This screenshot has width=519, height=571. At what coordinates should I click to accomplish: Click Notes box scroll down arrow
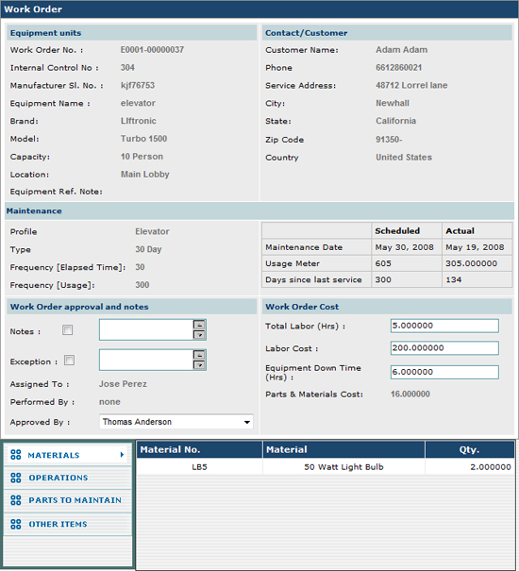(199, 335)
